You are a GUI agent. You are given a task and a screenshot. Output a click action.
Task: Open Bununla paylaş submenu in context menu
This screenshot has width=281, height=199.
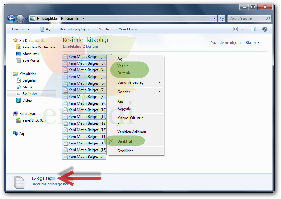[135, 82]
